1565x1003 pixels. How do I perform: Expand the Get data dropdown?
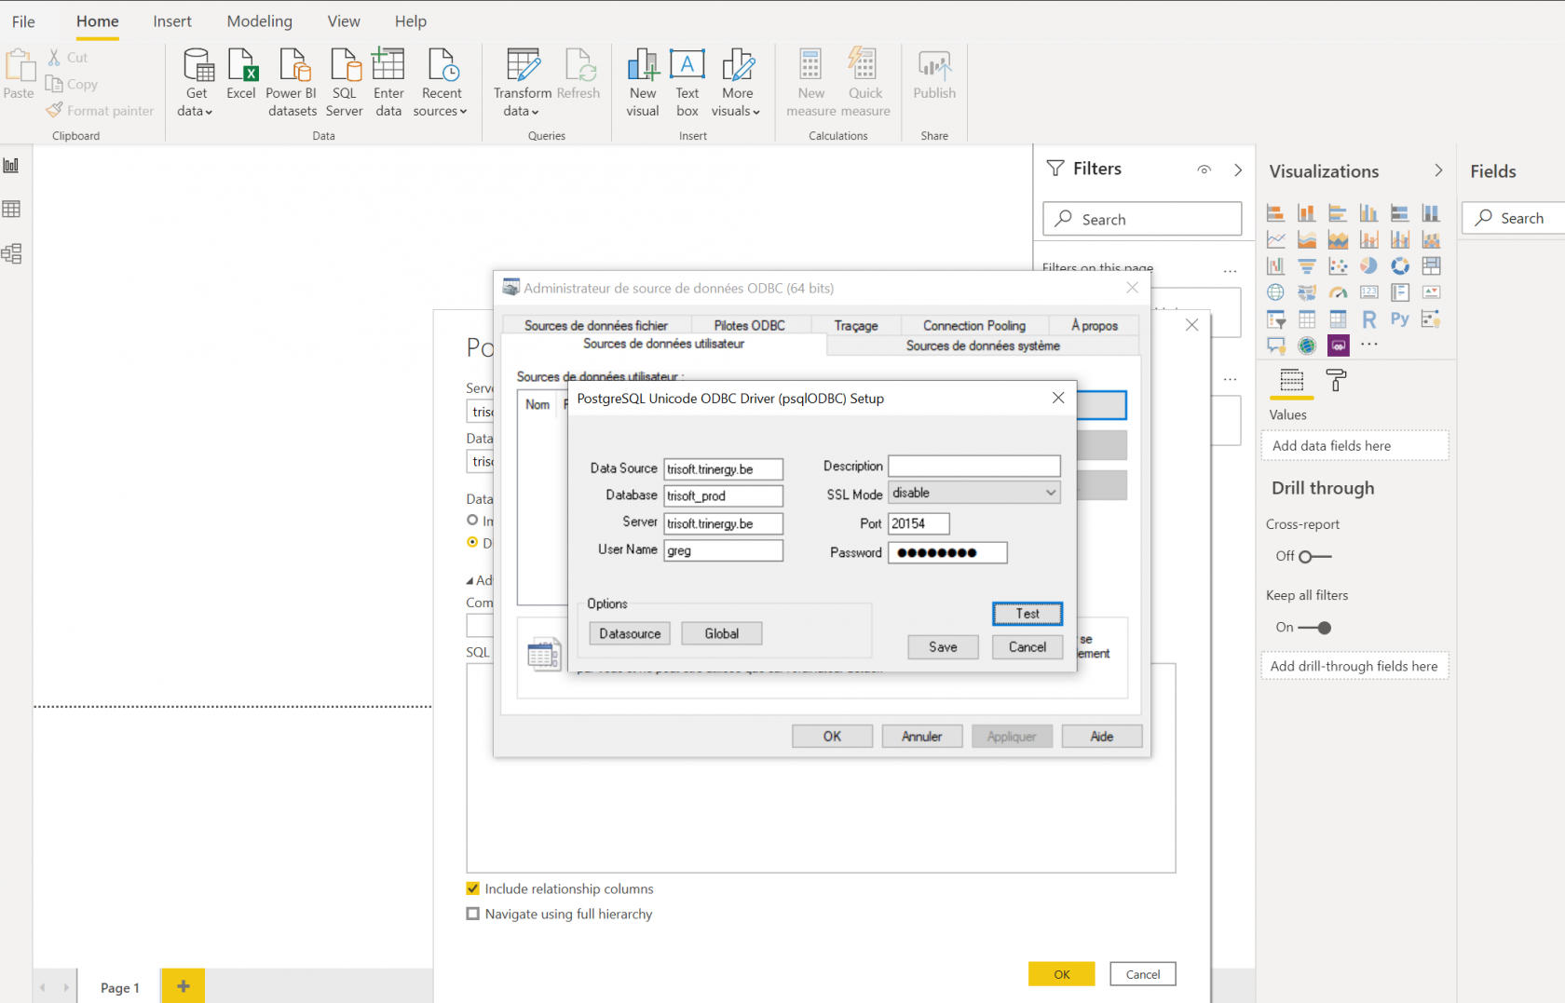point(196,111)
